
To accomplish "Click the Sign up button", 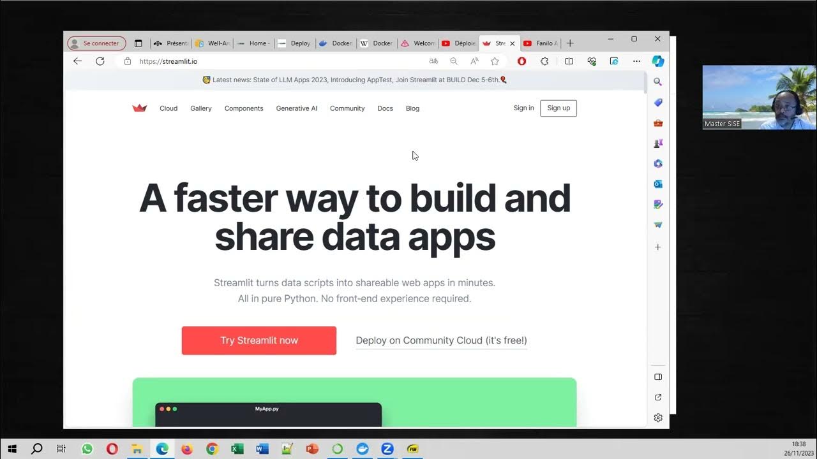I will point(558,108).
